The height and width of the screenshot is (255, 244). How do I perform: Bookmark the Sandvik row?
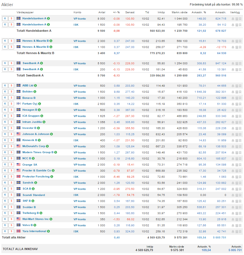(240, 183)
